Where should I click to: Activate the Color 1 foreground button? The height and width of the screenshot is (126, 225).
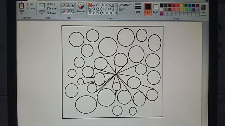click(148, 9)
